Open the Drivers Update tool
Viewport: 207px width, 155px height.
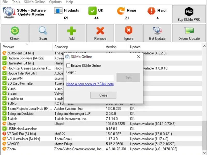tap(189, 33)
